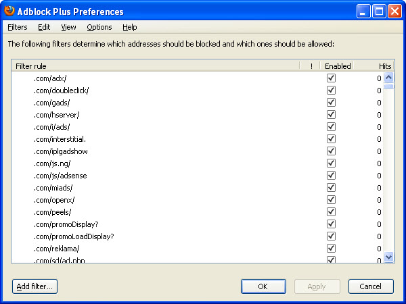Open the Help menu

click(130, 27)
